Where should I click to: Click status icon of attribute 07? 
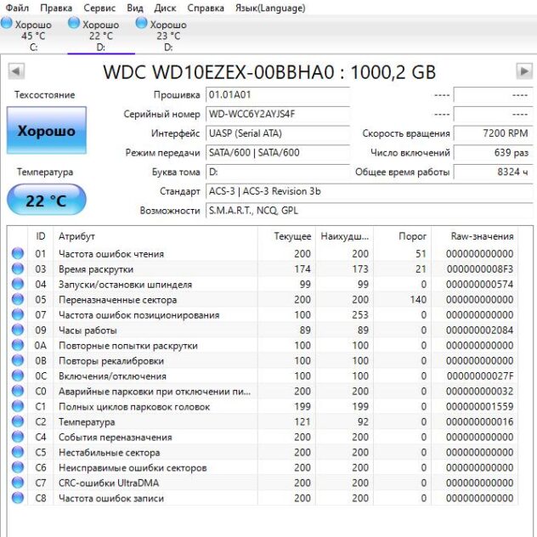[x=18, y=314]
